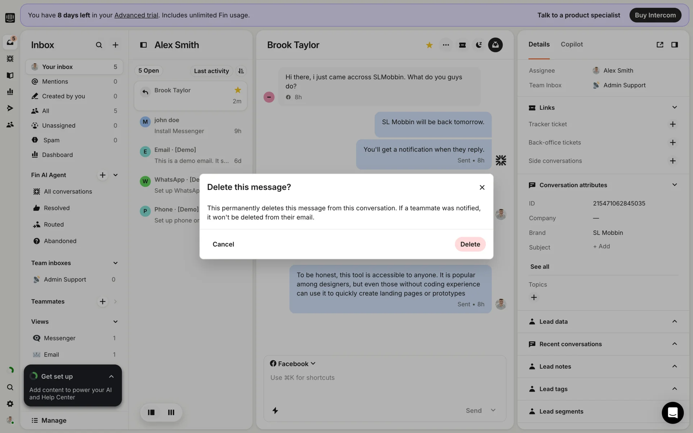Viewport: 693px width, 433px height.
Task: Select Mentions in the inbox list
Action: pos(55,82)
